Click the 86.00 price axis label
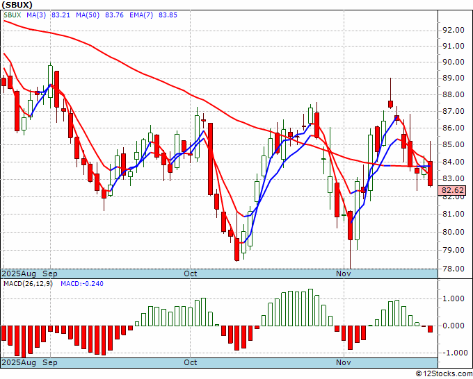The width and height of the screenshot is (473, 379). pyautogui.click(x=453, y=128)
